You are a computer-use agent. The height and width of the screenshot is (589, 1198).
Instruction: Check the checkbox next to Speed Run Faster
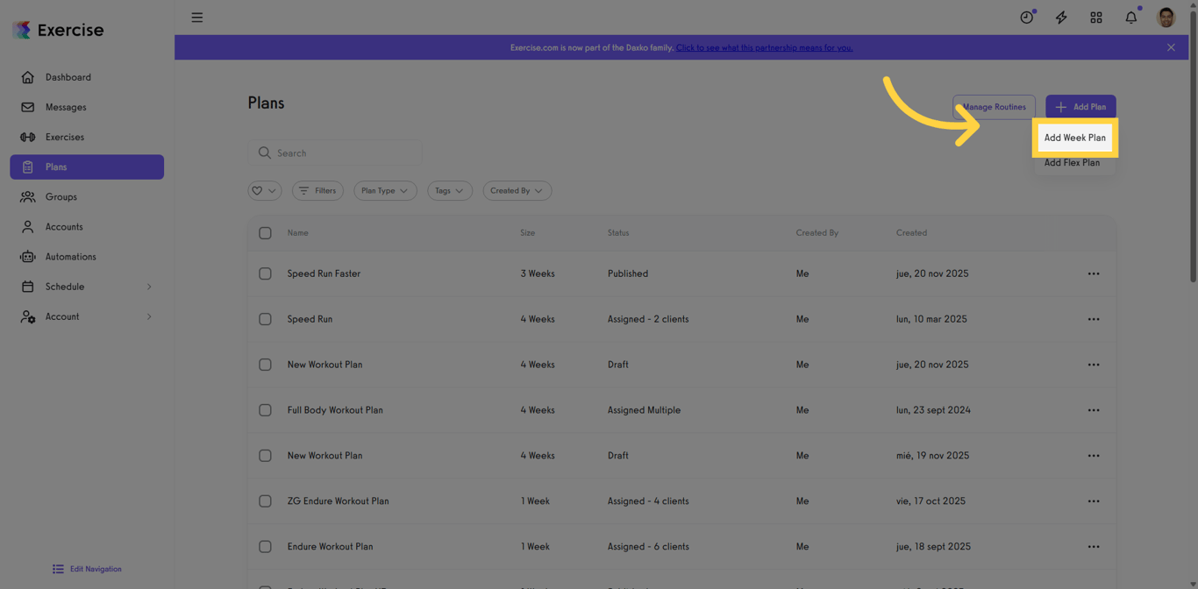pyautogui.click(x=265, y=273)
